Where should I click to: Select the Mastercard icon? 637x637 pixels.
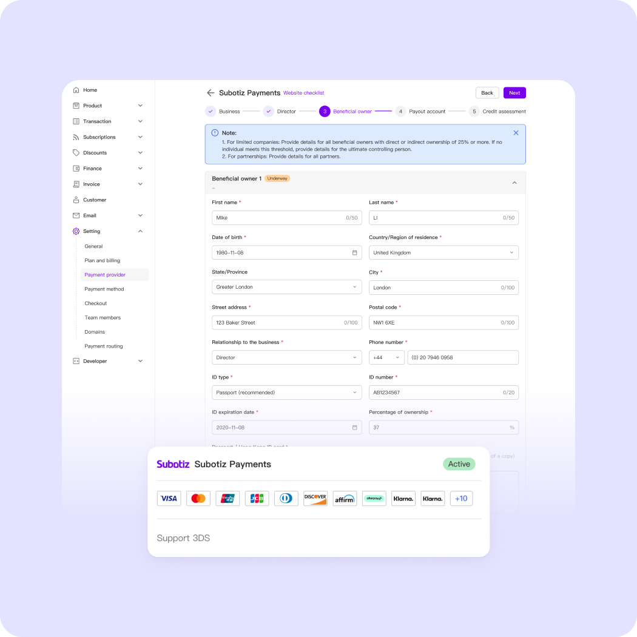198,498
